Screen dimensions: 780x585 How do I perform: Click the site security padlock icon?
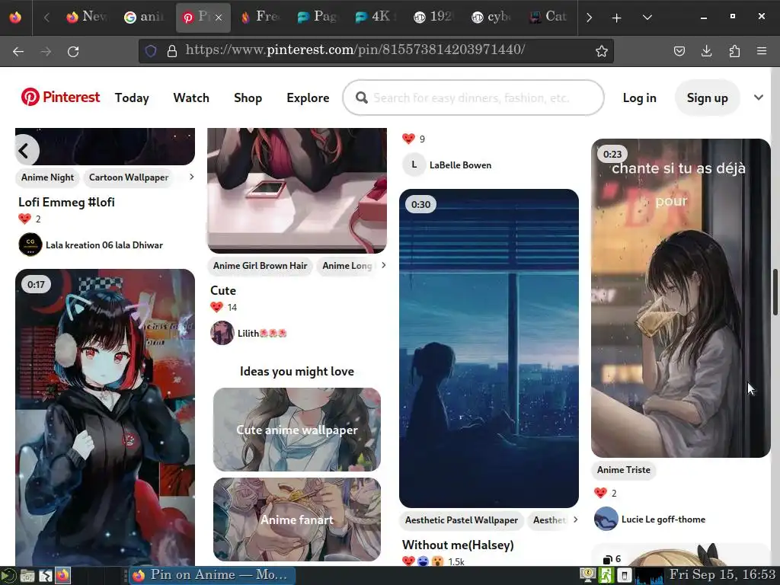[172, 51]
